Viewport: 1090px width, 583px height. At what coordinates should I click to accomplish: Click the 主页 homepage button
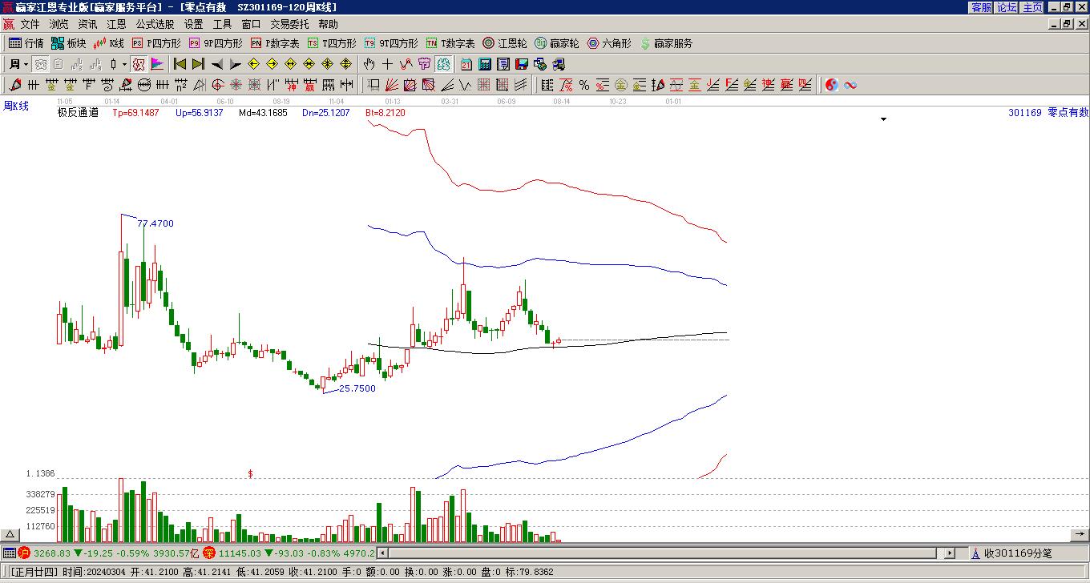click(1032, 7)
